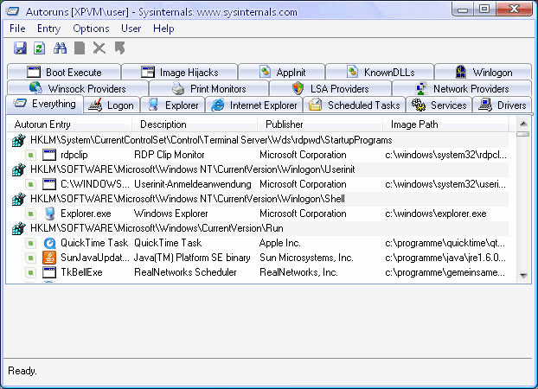Switch to the Explorer tab
Screen dimensions: 538x389
[173, 105]
